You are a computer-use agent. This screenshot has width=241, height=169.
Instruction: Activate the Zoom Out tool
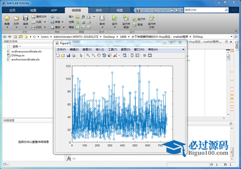pos(93,55)
